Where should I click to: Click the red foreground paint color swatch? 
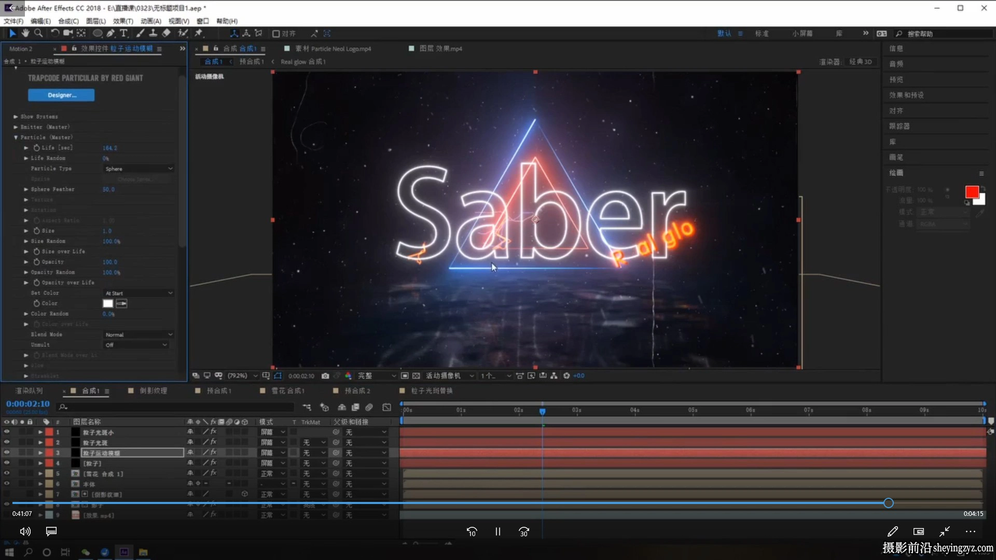(x=972, y=192)
